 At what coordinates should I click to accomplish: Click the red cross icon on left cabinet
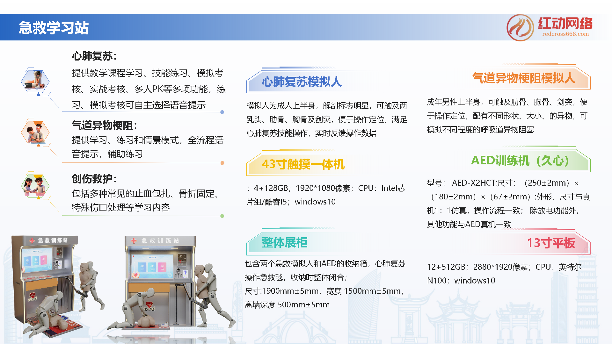[x=32, y=241]
